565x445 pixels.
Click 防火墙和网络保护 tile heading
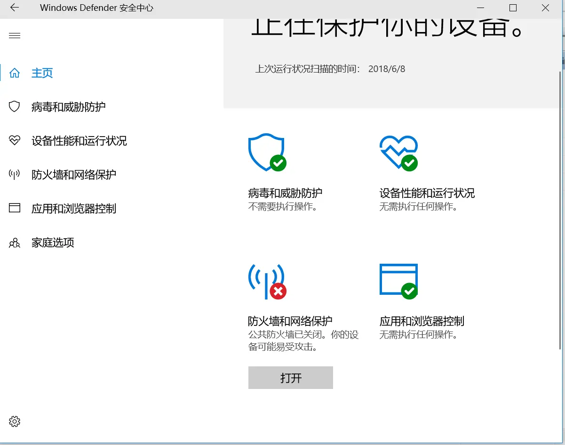click(x=290, y=321)
